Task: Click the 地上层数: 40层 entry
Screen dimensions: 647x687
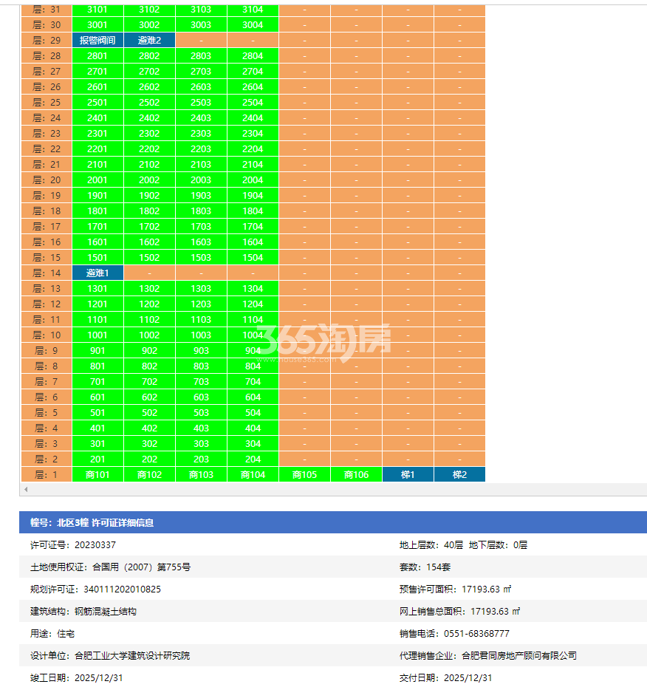Action: pos(431,545)
